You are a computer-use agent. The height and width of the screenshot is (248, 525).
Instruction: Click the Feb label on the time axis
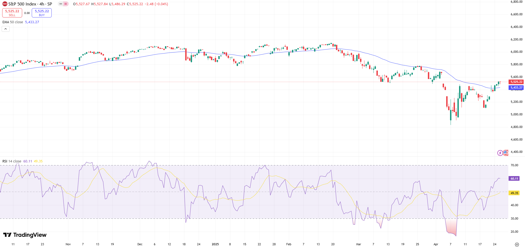pos(289,244)
